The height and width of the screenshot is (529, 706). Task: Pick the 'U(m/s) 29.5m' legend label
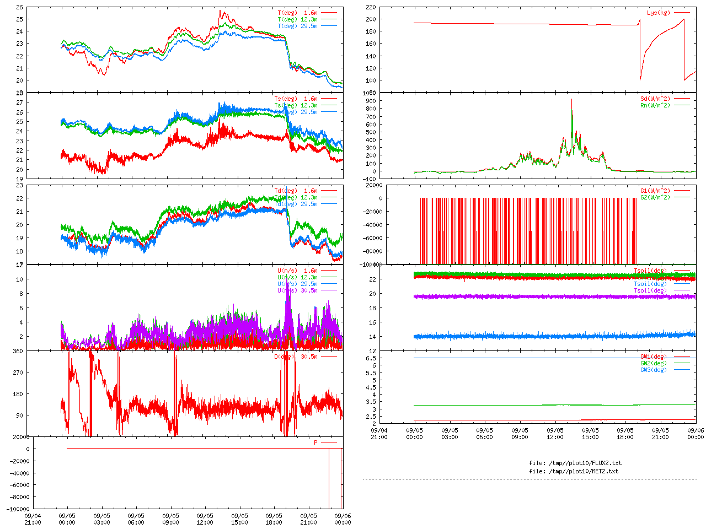[x=297, y=284]
